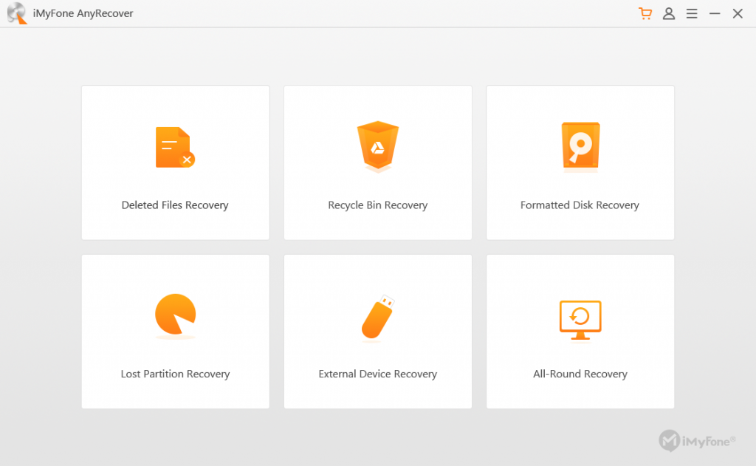The image size is (756, 466).
Task: Click the AnyRecover logo in the titlebar
Action: (x=16, y=13)
